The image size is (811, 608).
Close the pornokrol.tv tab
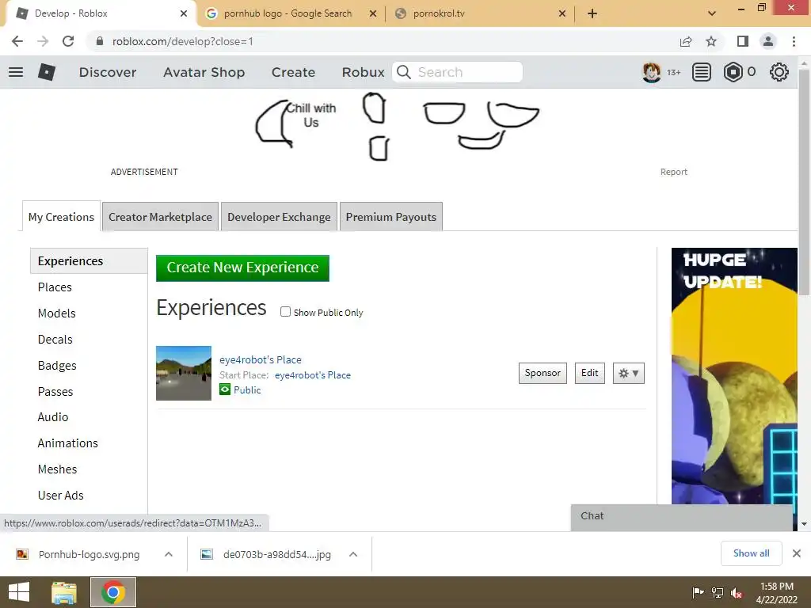click(x=562, y=13)
